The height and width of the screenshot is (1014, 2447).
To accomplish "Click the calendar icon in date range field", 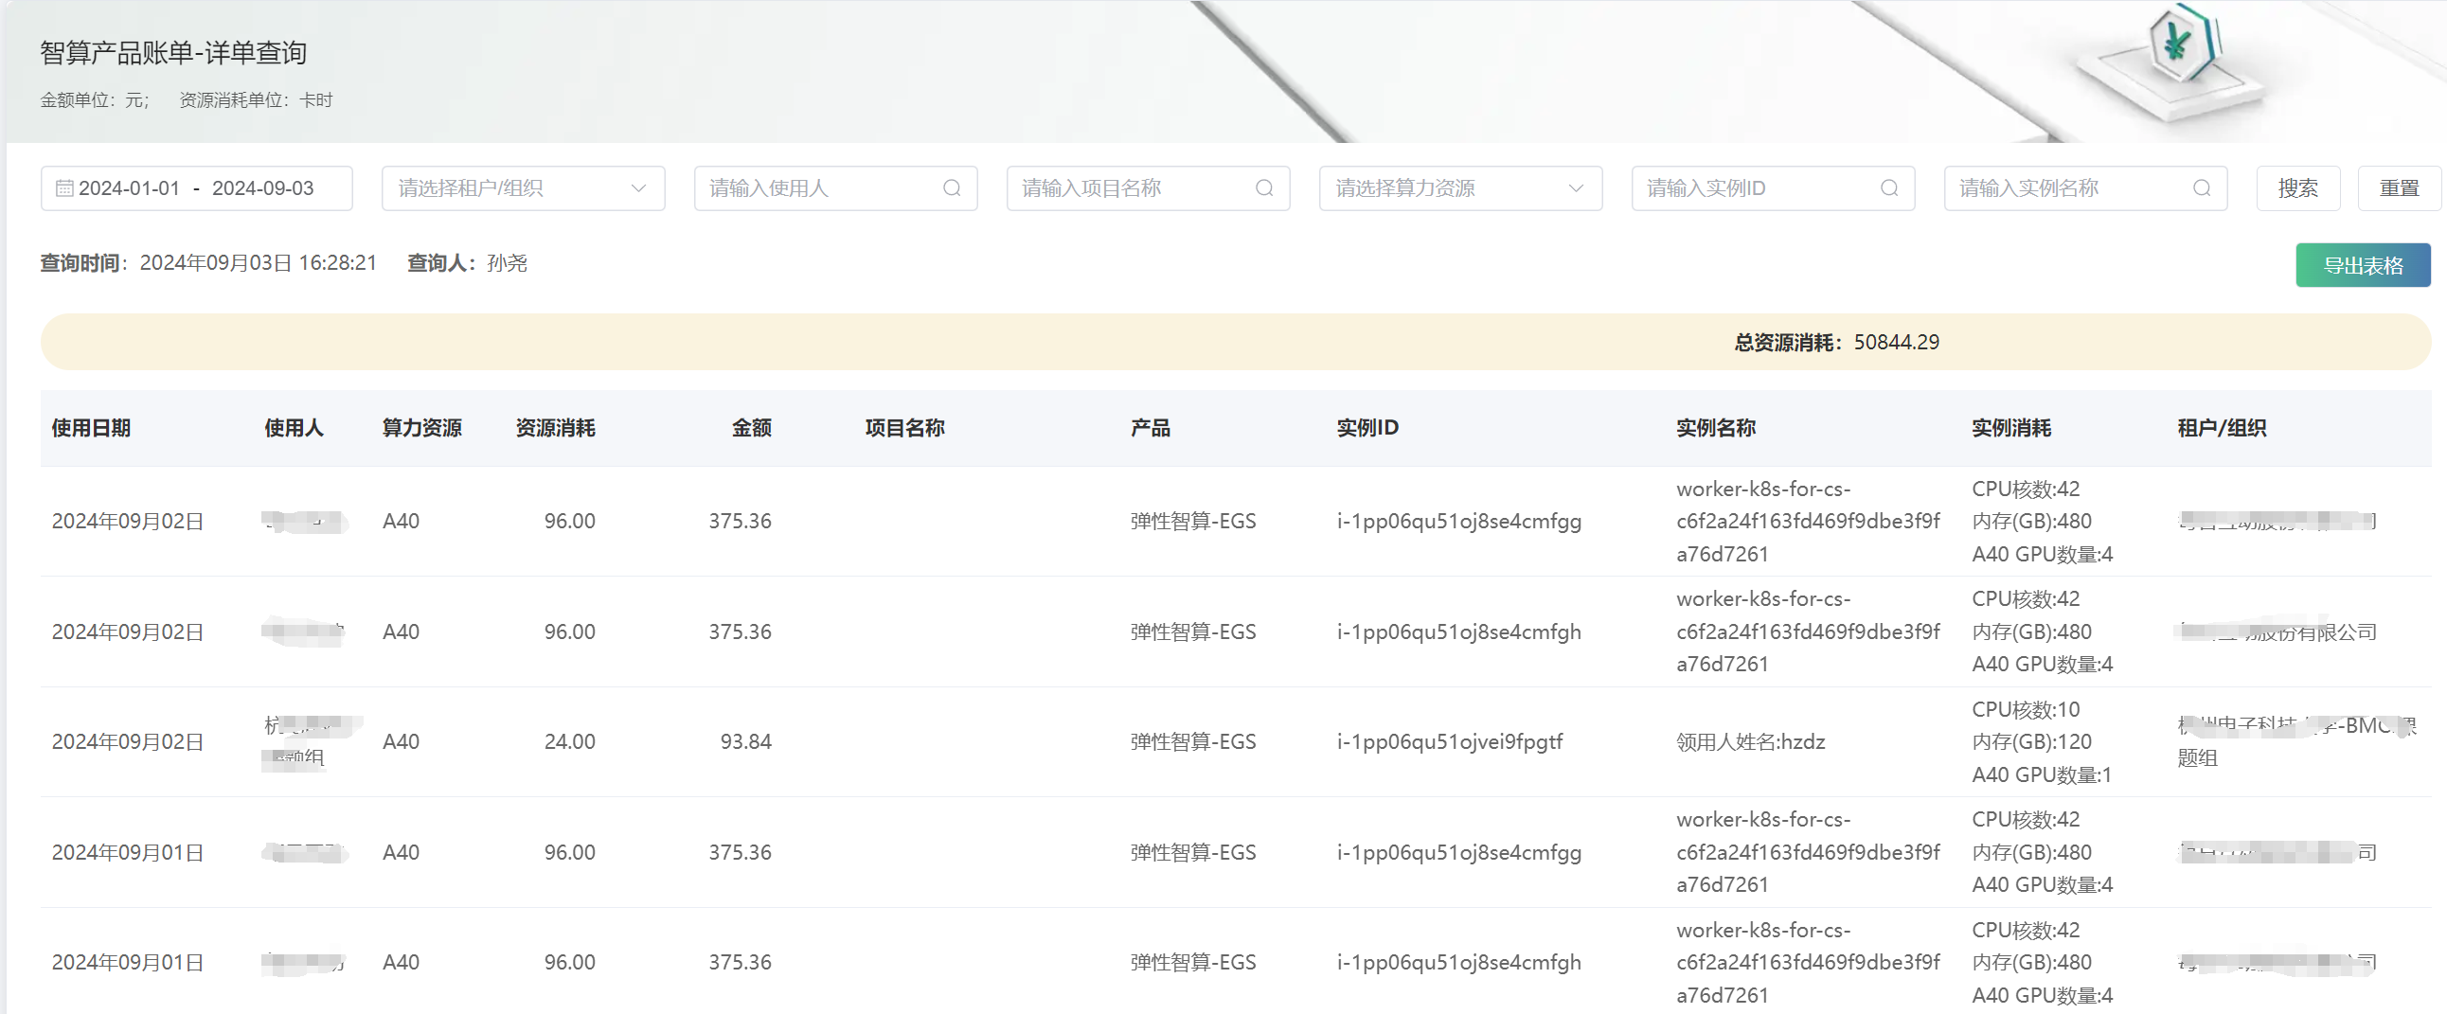I will point(64,188).
